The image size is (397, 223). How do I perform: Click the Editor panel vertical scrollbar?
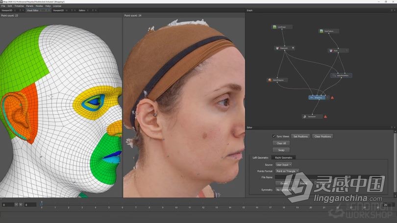click(x=395, y=162)
